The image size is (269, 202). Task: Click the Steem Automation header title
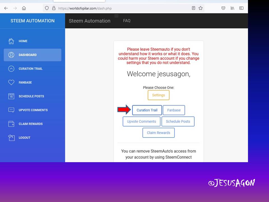click(x=90, y=21)
